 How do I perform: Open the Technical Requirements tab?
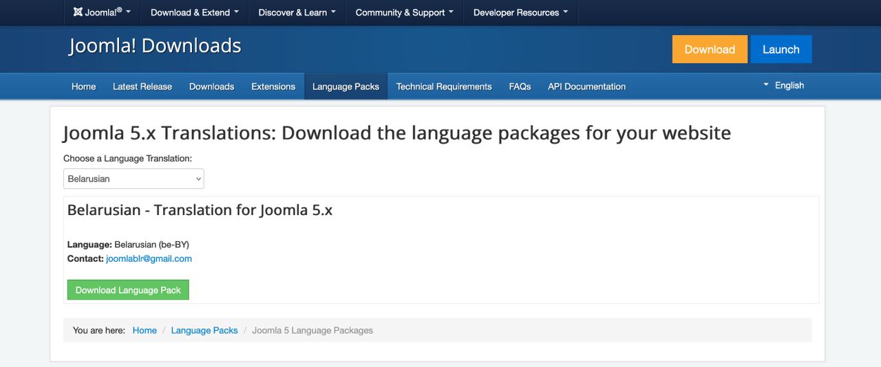click(444, 87)
